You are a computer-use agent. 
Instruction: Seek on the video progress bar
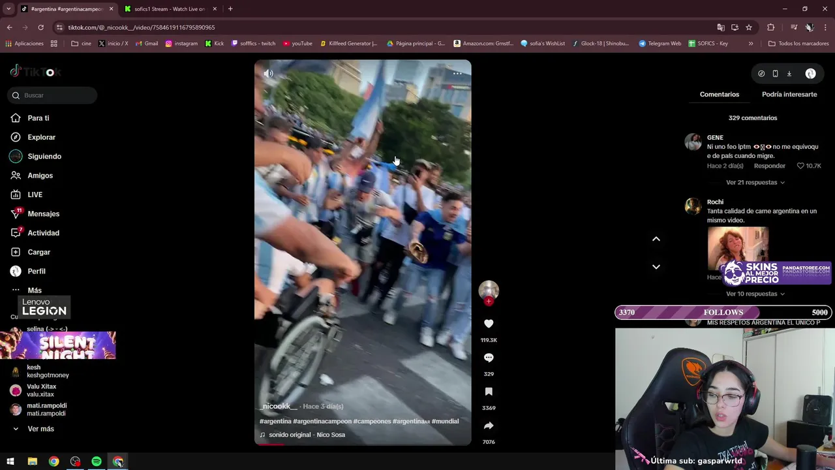tap(363, 445)
